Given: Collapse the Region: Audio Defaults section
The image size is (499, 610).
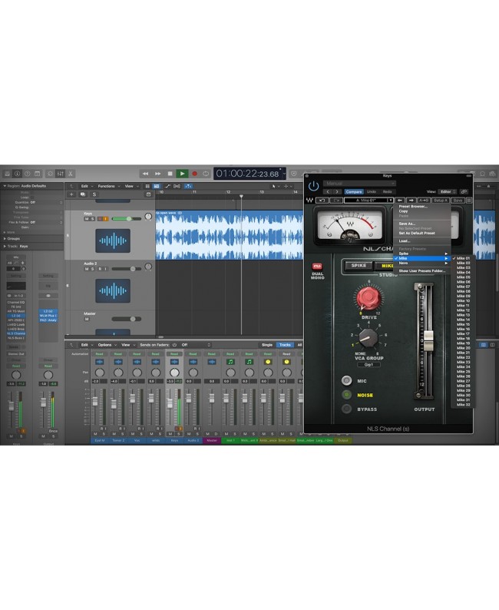Looking at the screenshot, I should (5, 186).
